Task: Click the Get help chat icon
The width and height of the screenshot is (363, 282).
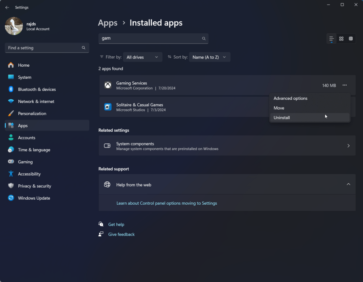Action: pyautogui.click(x=101, y=224)
